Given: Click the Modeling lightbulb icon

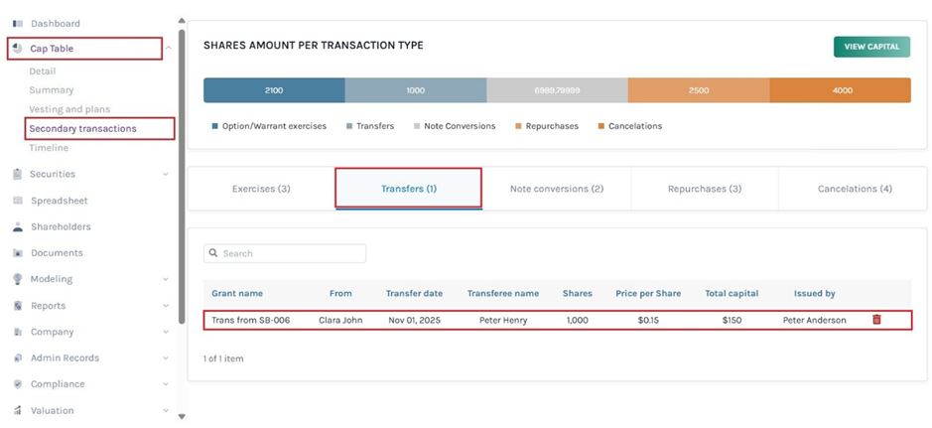Looking at the screenshot, I should click(x=17, y=279).
